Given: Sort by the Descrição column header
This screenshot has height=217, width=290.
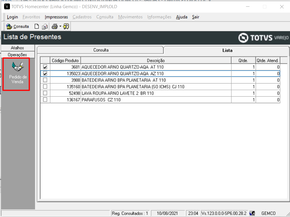Looking at the screenshot, I should 156,61.
